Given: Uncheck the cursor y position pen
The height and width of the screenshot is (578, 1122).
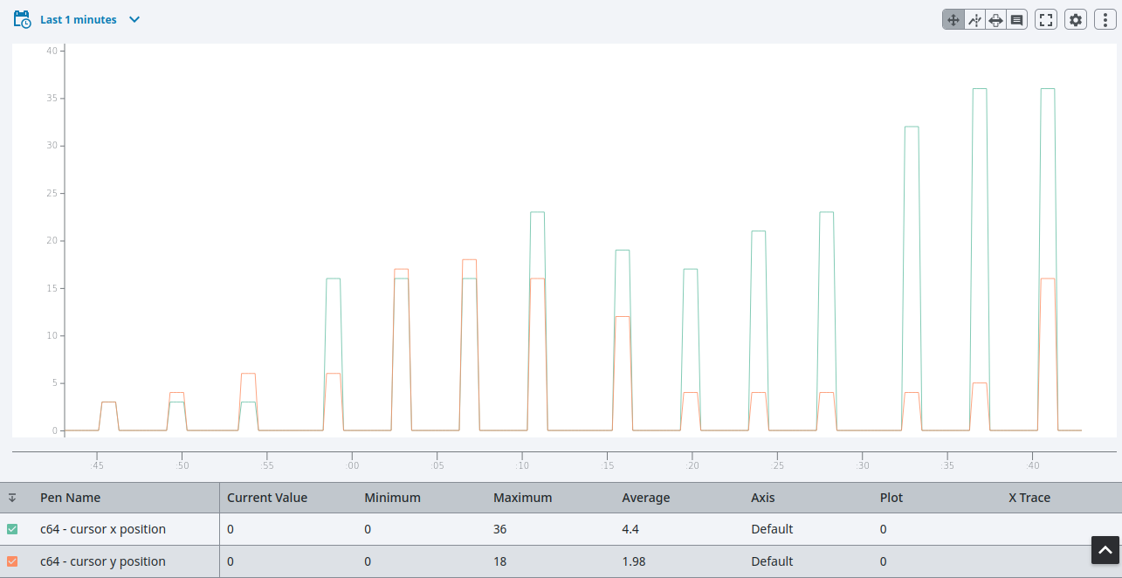Looking at the screenshot, I should coord(12,561).
